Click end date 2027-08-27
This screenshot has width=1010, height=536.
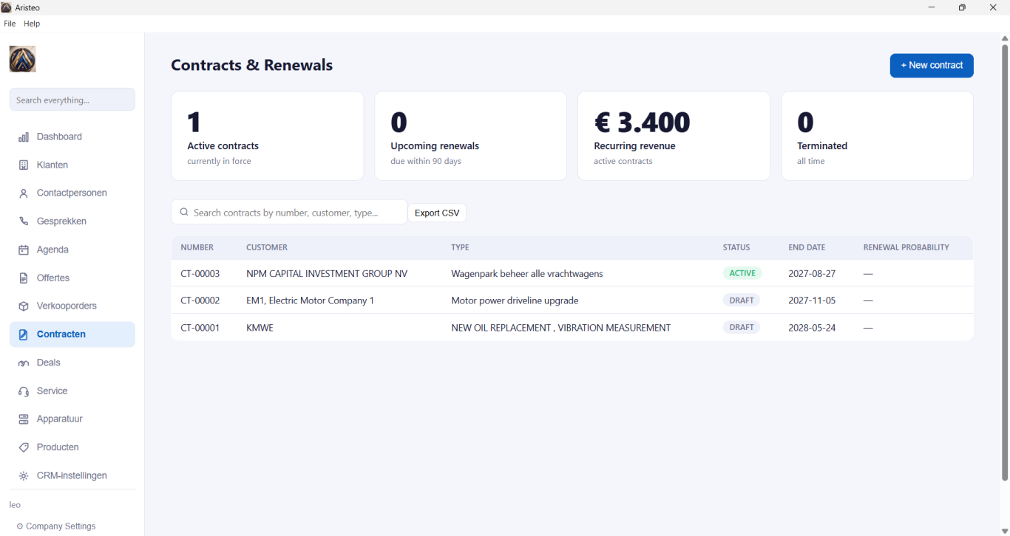(x=812, y=273)
